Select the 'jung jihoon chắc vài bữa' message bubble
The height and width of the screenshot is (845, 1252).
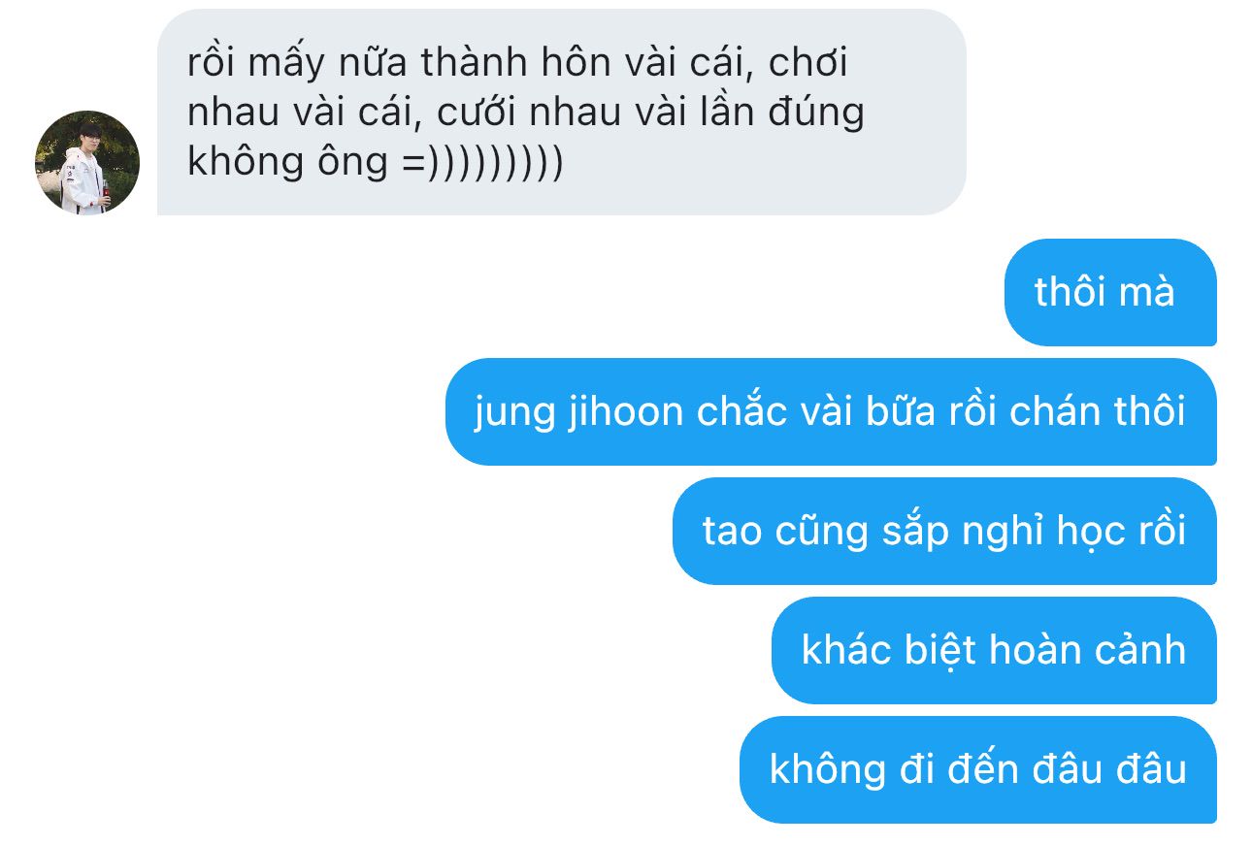click(831, 411)
